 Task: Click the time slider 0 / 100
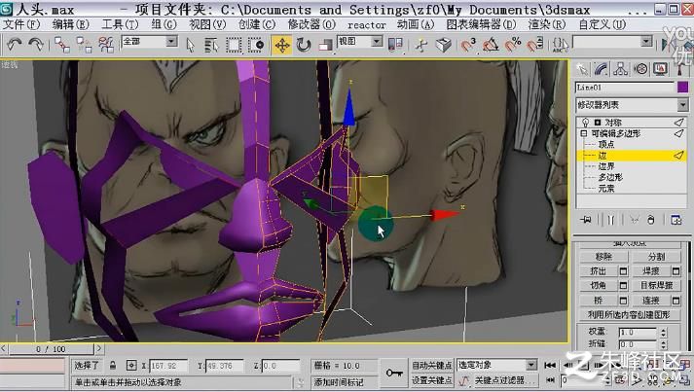tap(51, 349)
